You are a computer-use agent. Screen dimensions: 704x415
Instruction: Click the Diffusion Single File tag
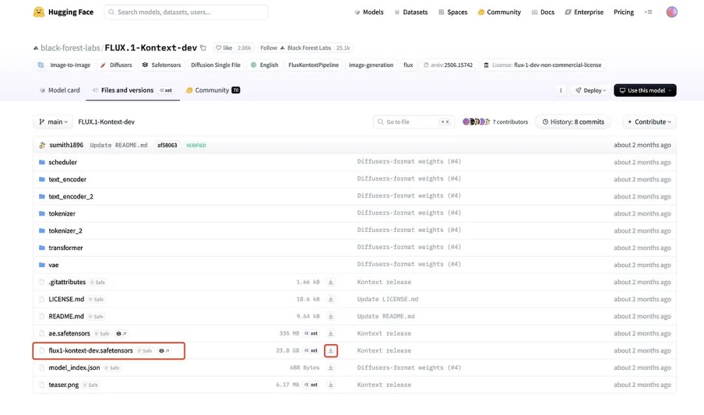tap(216, 65)
